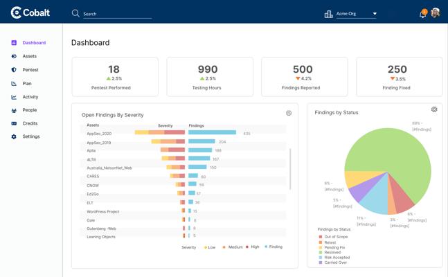Click the Cobalt logo in header
Viewport: 448px width, 277px height.
coord(30,13)
